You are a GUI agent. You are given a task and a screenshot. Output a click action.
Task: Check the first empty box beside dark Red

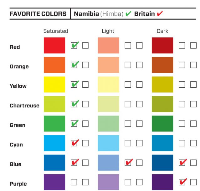coord(182,46)
